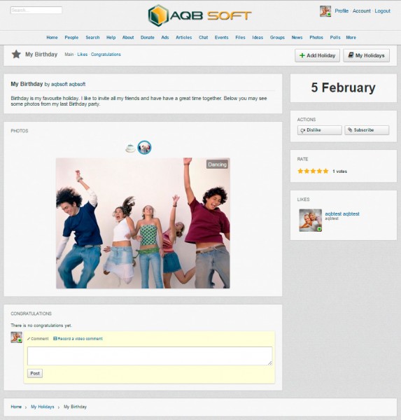Click the star icon beside My Birthday
This screenshot has width=401, height=420.
(16, 55)
